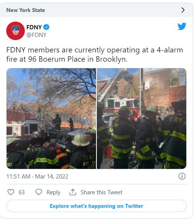Open the tweet info icon
Screen dimensions: 194x219
182,176
